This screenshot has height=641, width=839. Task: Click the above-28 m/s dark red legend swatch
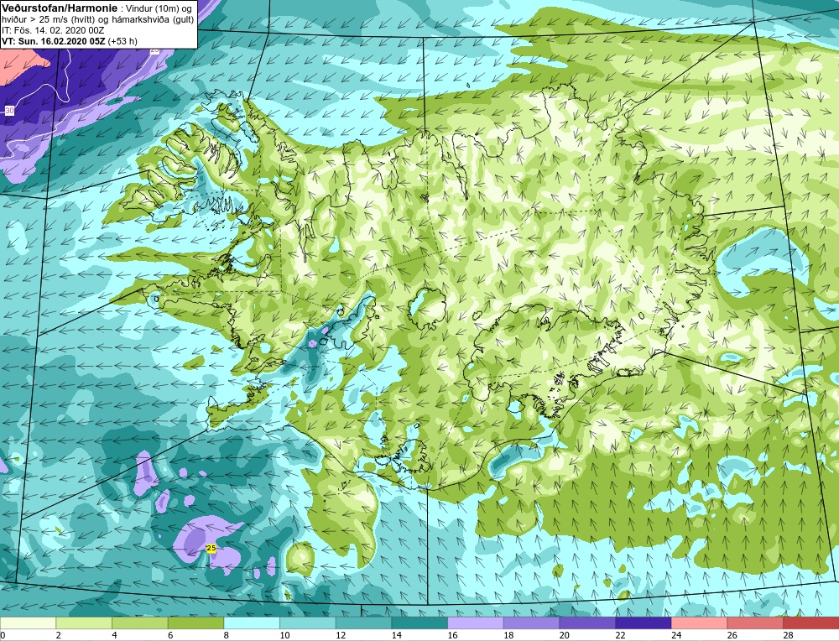(811, 623)
